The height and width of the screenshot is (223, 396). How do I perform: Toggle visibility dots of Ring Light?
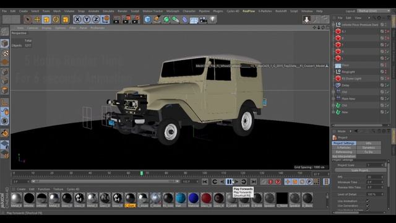pos(385,72)
